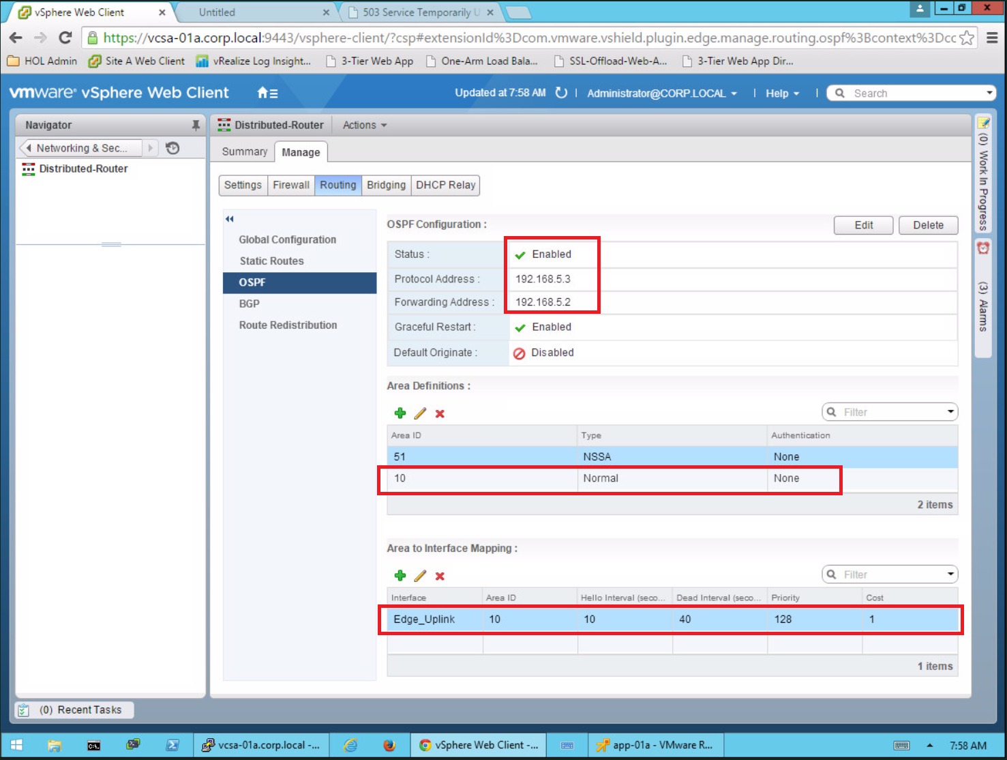Open Work In Progress side panel
The width and height of the screenshot is (1007, 760).
983,174
